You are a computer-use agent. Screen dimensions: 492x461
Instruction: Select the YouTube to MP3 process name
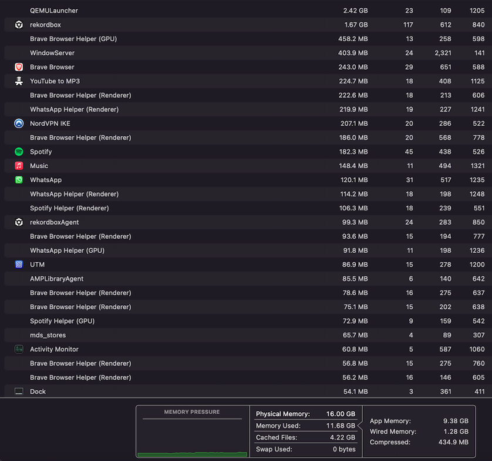point(55,81)
